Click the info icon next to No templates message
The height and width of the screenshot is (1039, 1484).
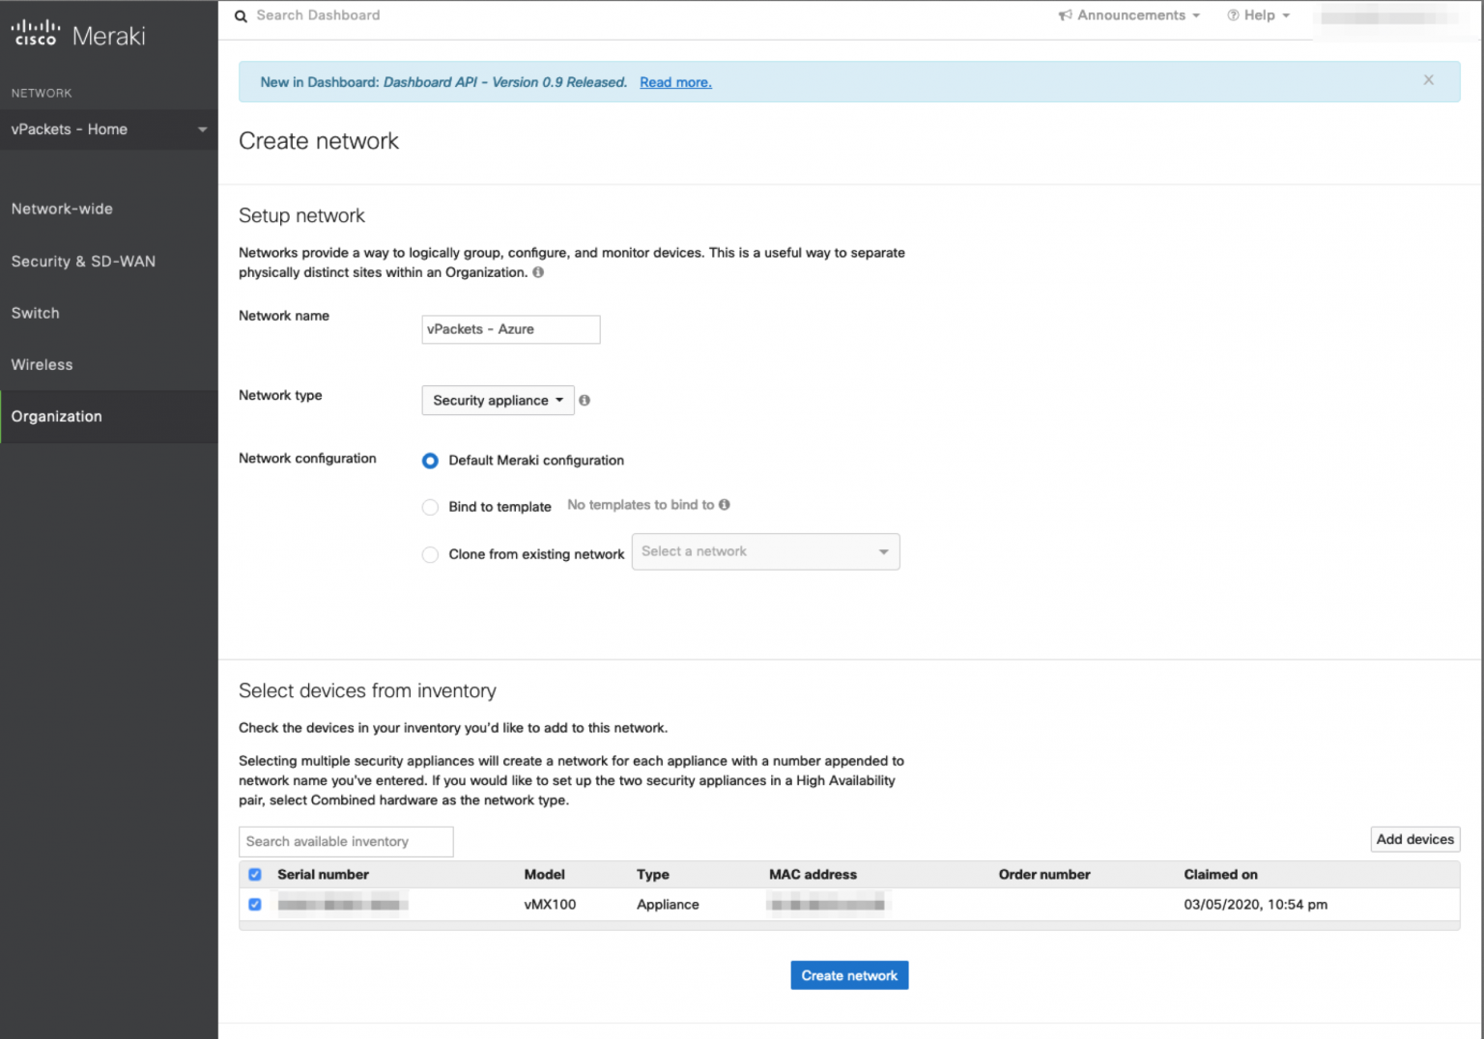point(724,504)
